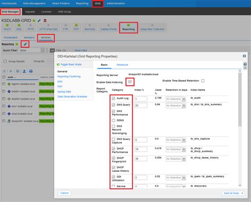
Task: Open the Reporting service icon tab
Action: [128, 28]
